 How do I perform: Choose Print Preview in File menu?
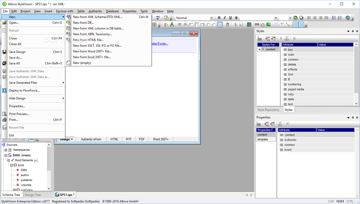(33, 114)
